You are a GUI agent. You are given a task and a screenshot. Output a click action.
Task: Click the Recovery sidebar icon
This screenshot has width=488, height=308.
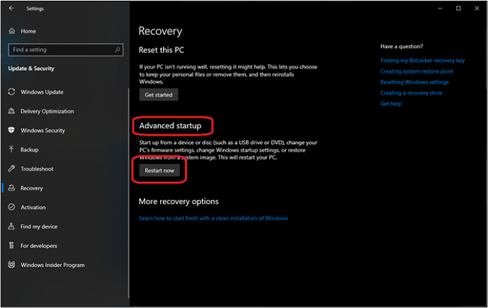pyautogui.click(x=12, y=187)
